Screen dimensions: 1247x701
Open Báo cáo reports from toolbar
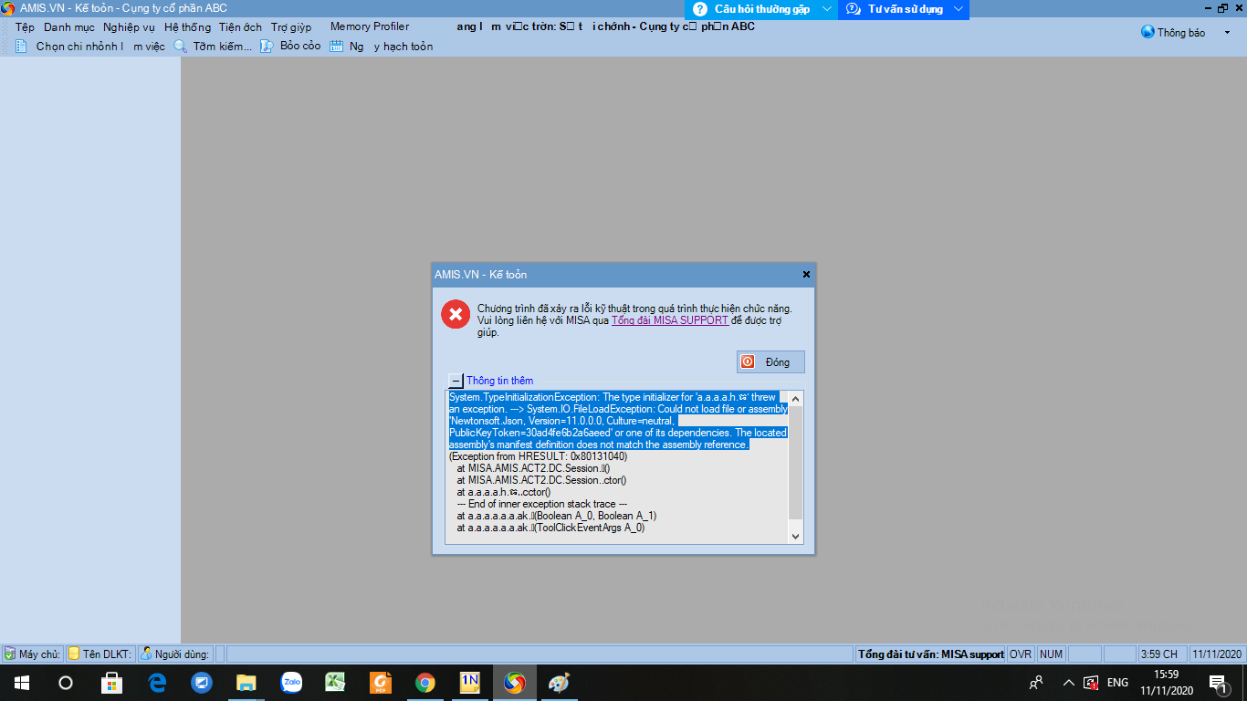tap(300, 46)
